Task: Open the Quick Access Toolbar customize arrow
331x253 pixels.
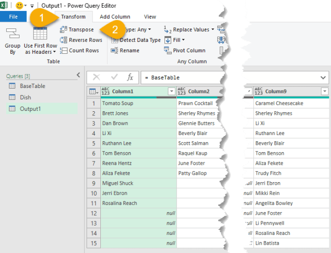Action: 32,6
